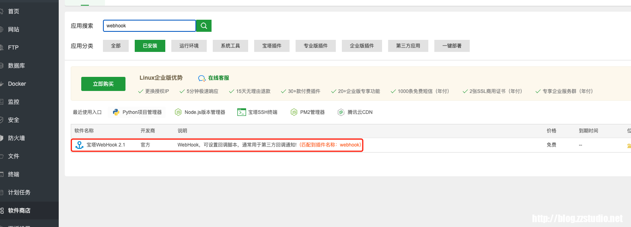Select the 全部 category tab
The height and width of the screenshot is (227, 631).
tap(116, 46)
